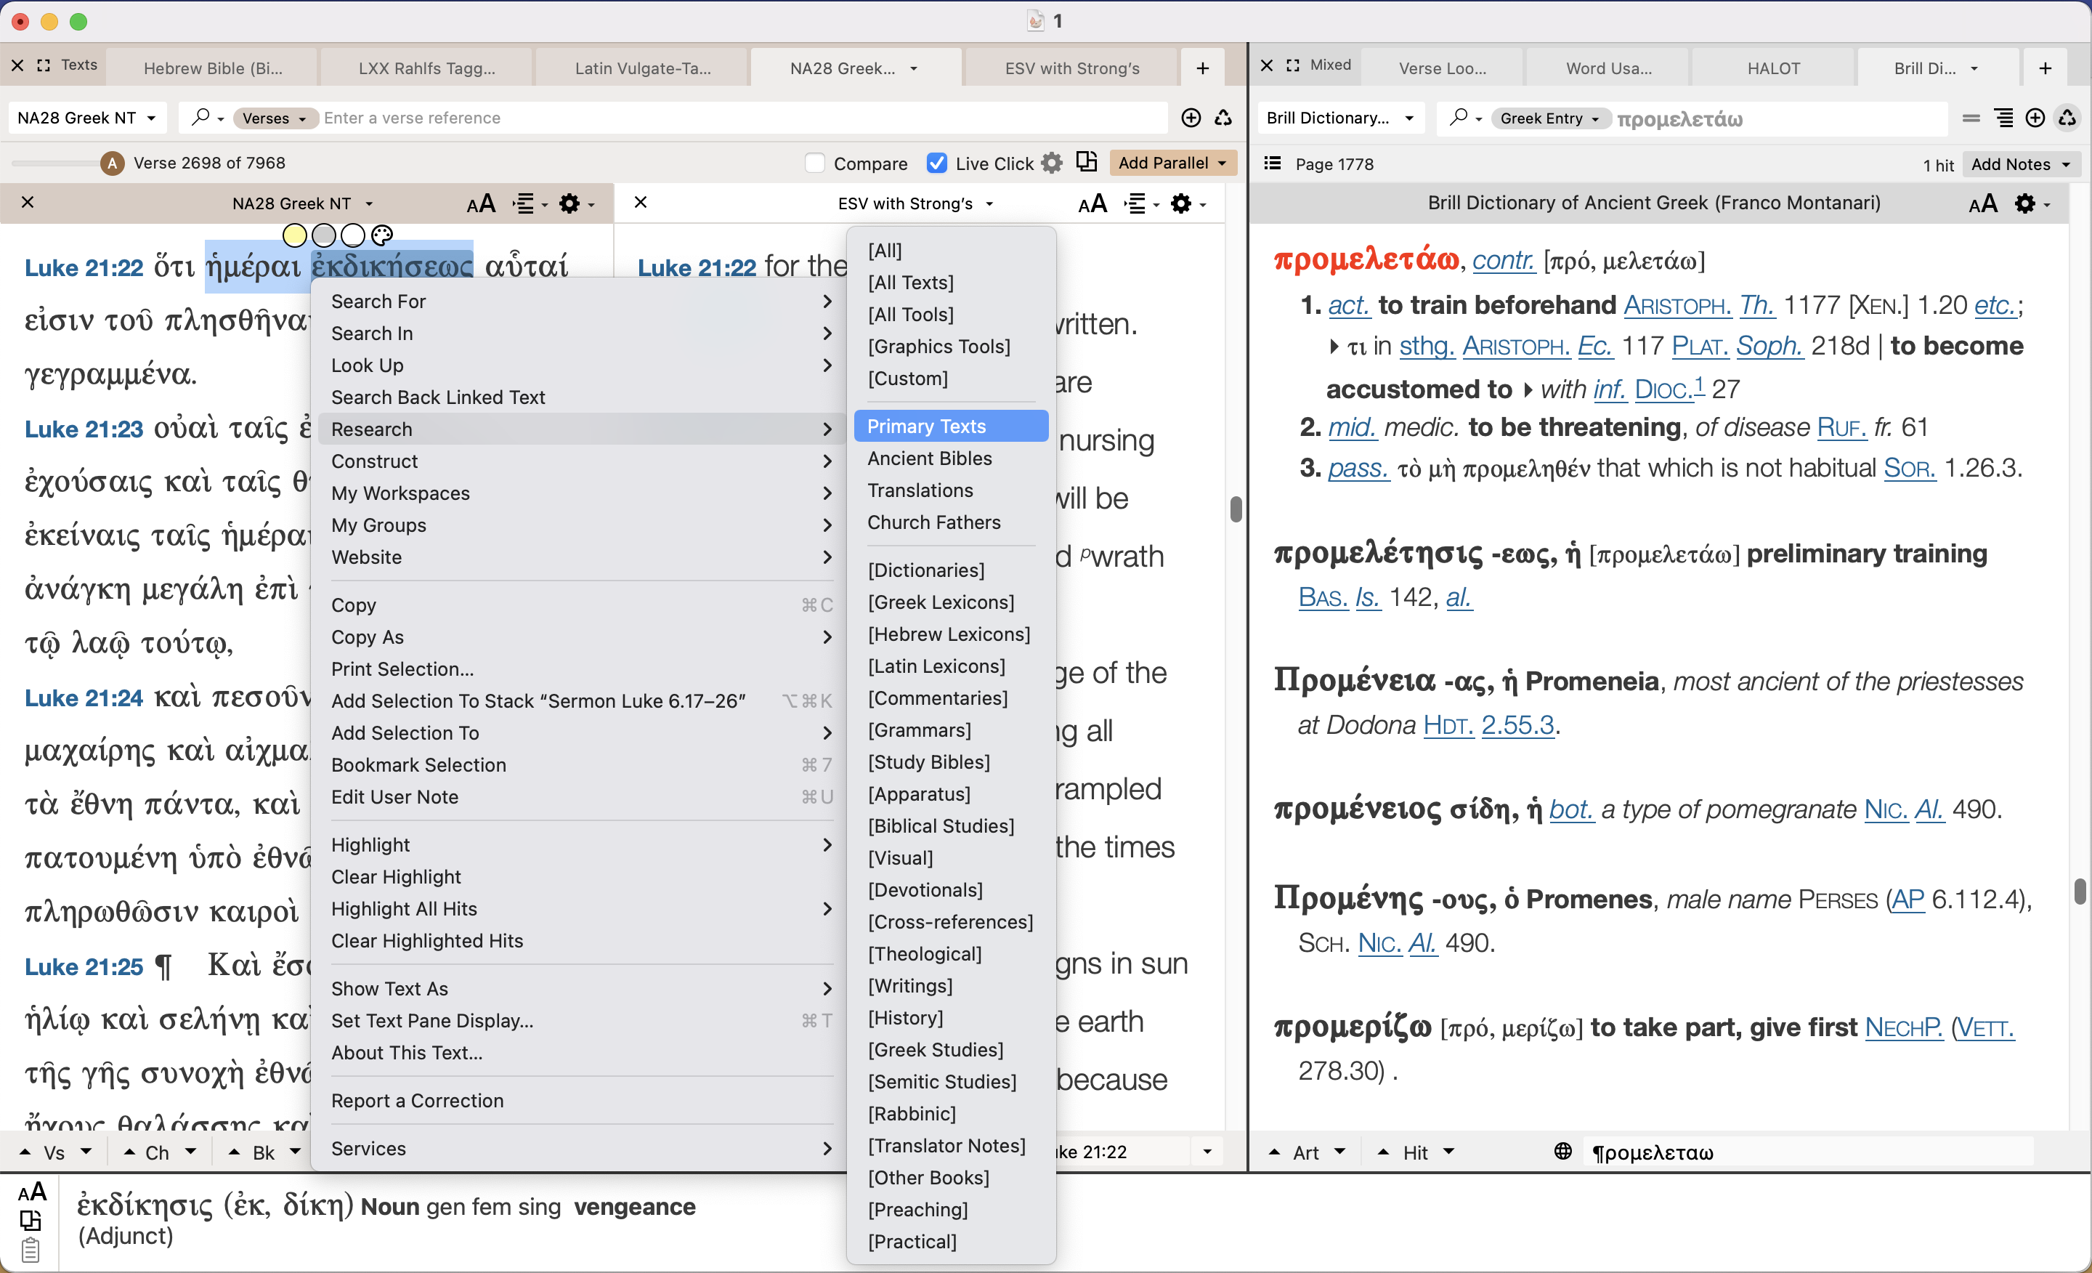Open the ESV pane gear settings icon
Viewport: 2092px width, 1273px height.
[1181, 204]
